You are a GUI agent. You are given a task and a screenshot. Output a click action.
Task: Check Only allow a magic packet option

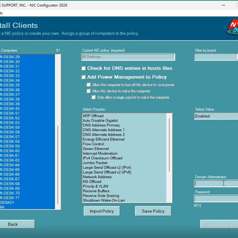pos(93,97)
